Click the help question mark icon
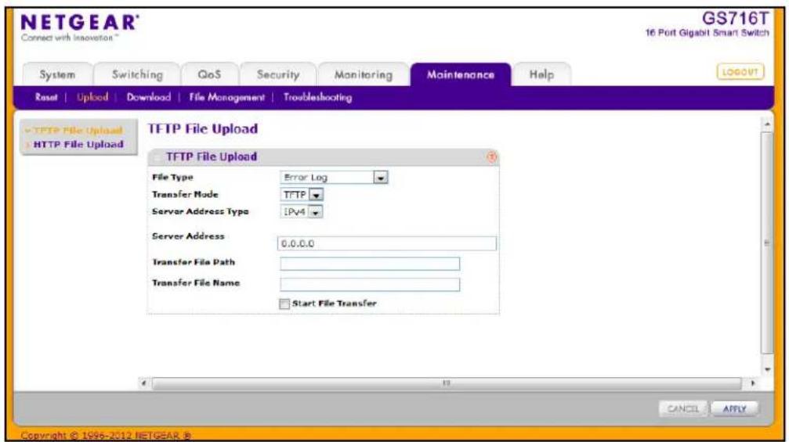Image resolution: width=789 pixels, height=442 pixels. [491, 157]
